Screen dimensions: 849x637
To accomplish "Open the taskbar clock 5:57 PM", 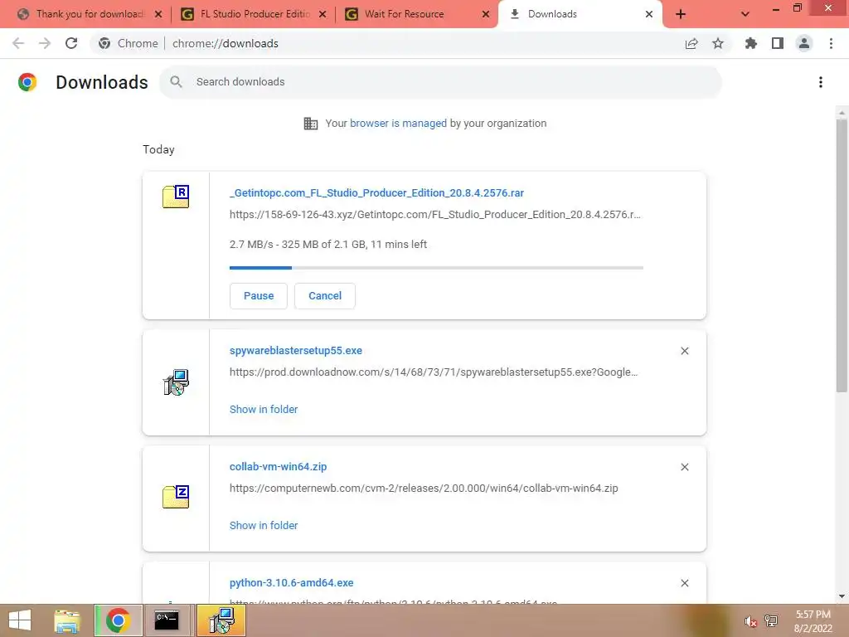I will (813, 621).
